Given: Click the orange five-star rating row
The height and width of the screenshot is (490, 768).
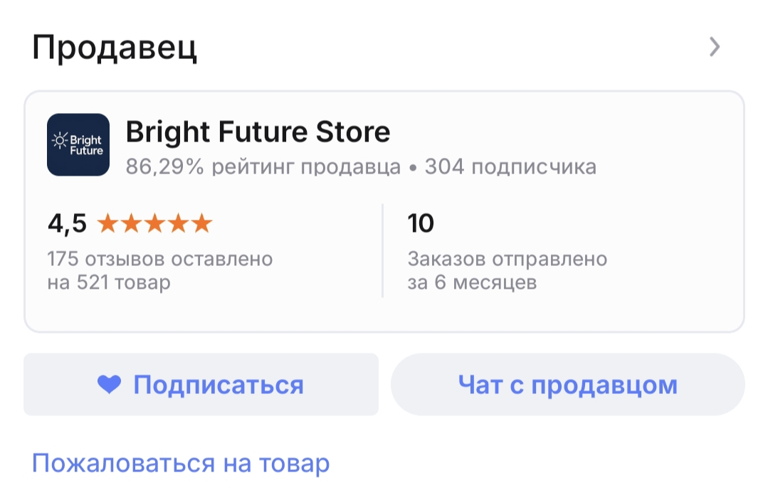Looking at the screenshot, I should [x=154, y=224].
